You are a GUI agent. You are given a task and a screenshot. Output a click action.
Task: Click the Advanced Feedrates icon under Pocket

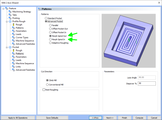pos(13,70)
